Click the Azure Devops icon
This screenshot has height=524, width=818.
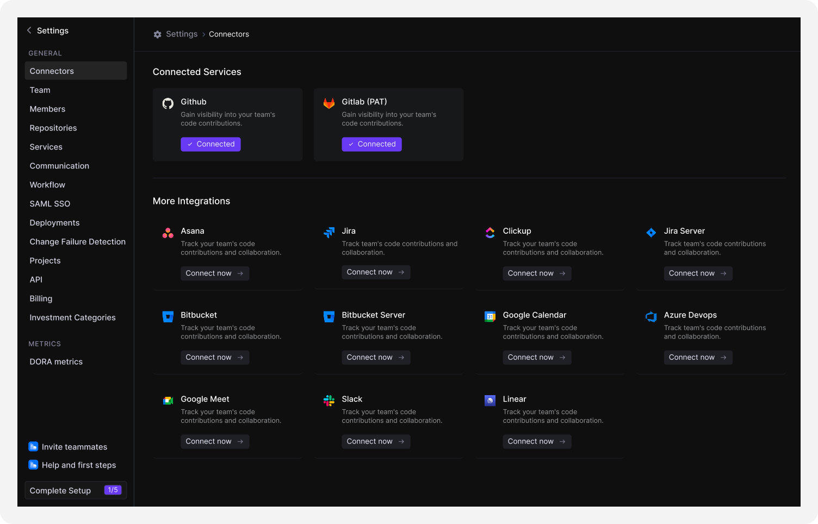click(651, 317)
